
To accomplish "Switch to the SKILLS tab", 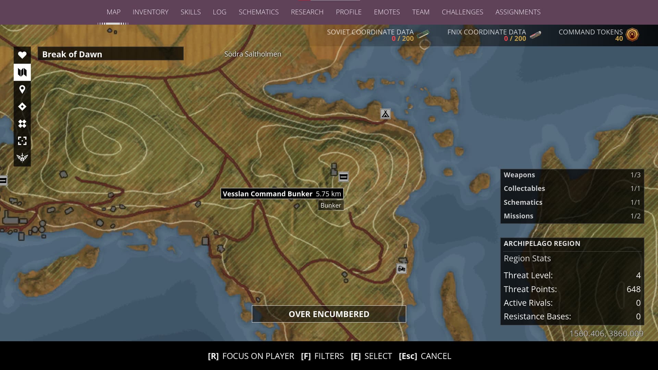I will [x=191, y=12].
